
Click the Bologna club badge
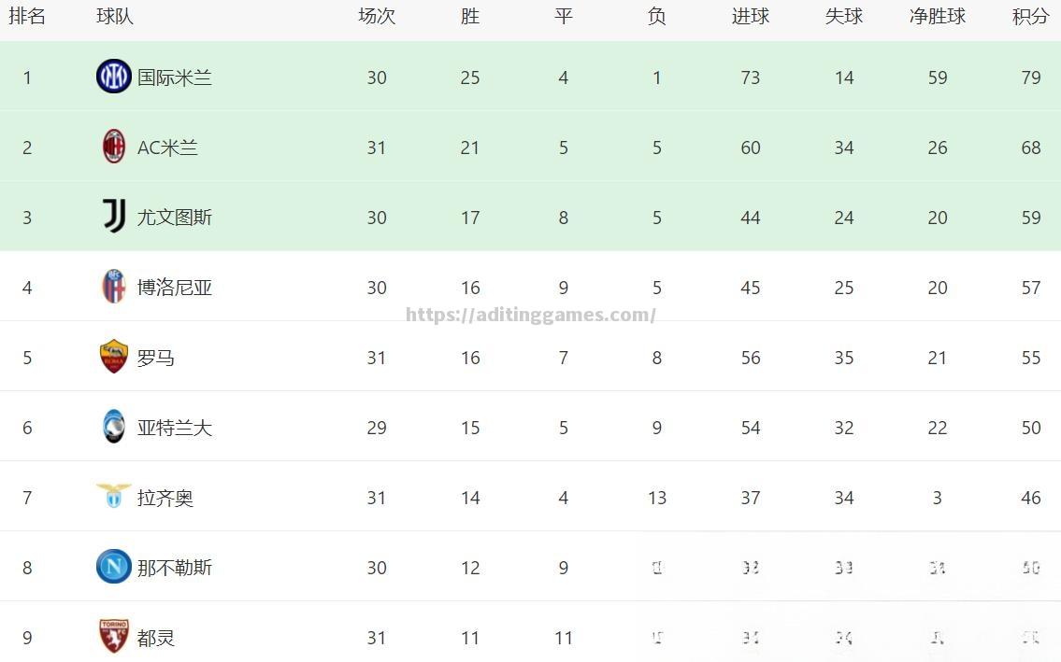tap(114, 287)
